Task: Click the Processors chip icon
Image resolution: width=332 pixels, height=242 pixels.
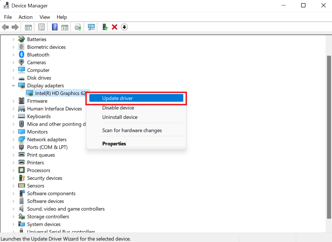Action: [21, 170]
